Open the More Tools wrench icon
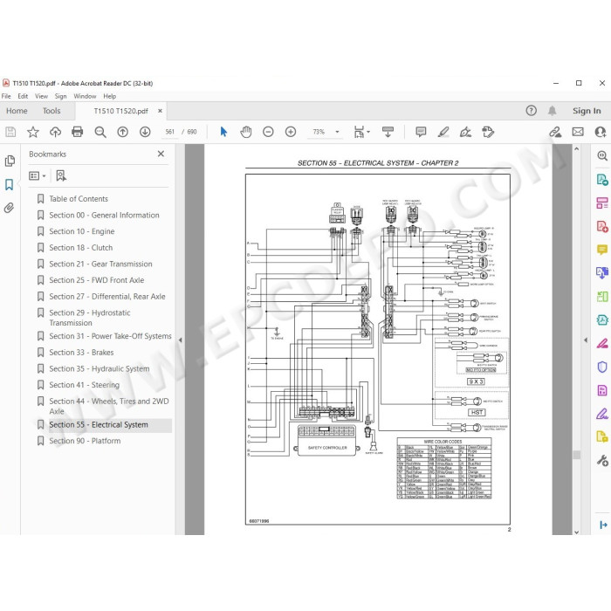The height and width of the screenshot is (611, 611). coord(602,461)
